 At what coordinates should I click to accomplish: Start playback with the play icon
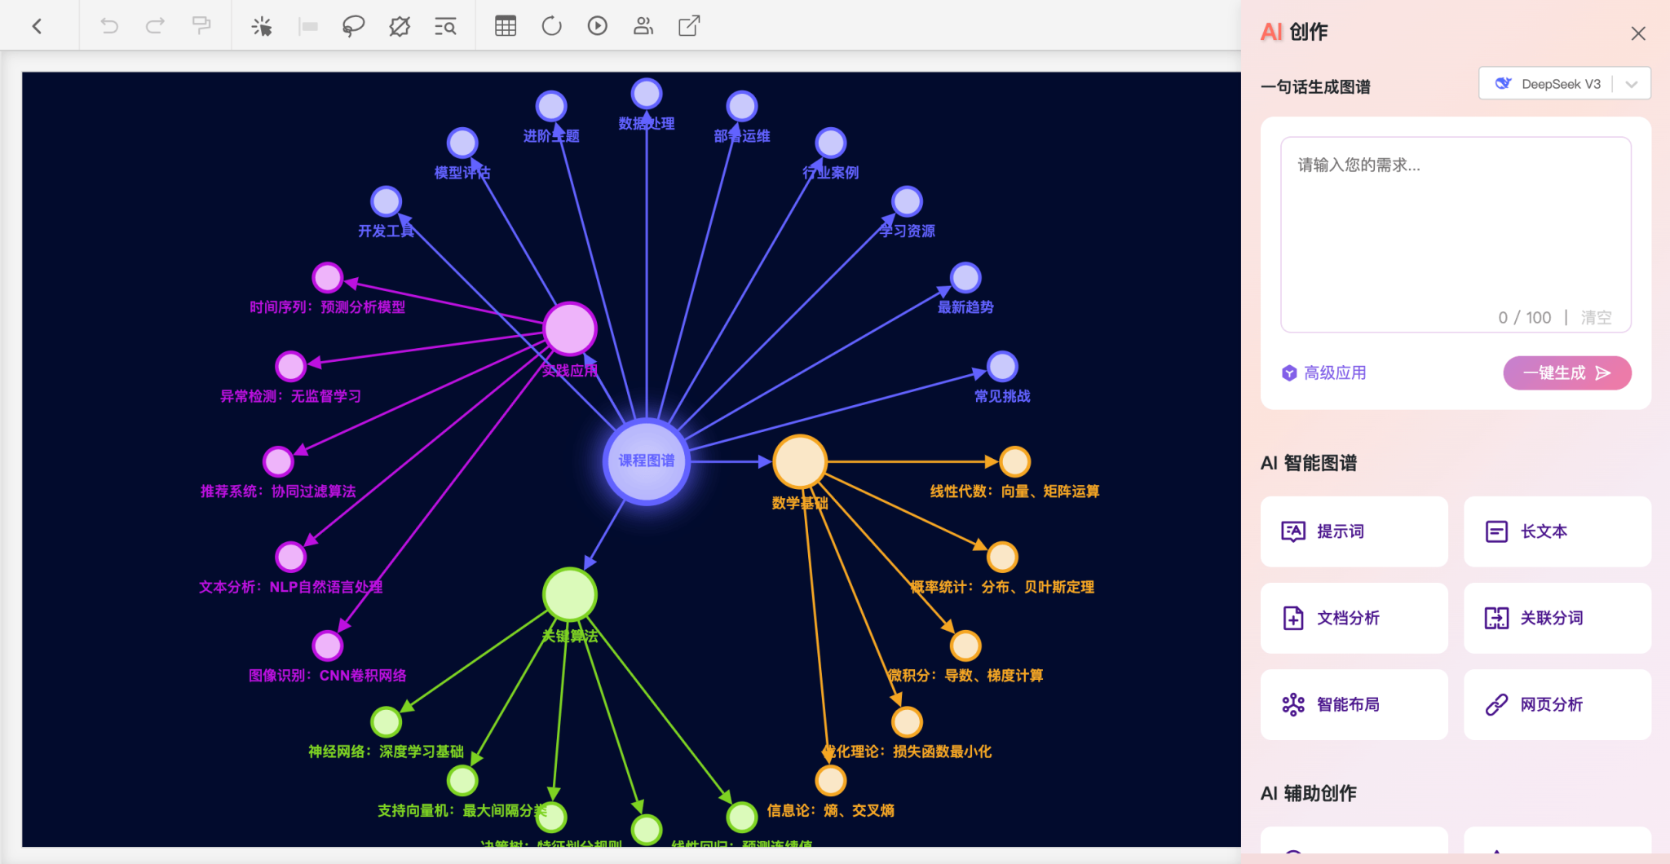pos(598,26)
